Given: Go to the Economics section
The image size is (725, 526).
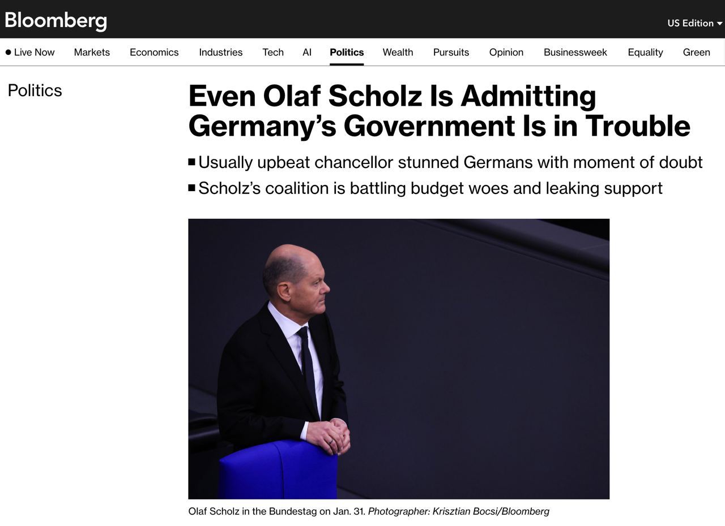Looking at the screenshot, I should click(x=154, y=53).
